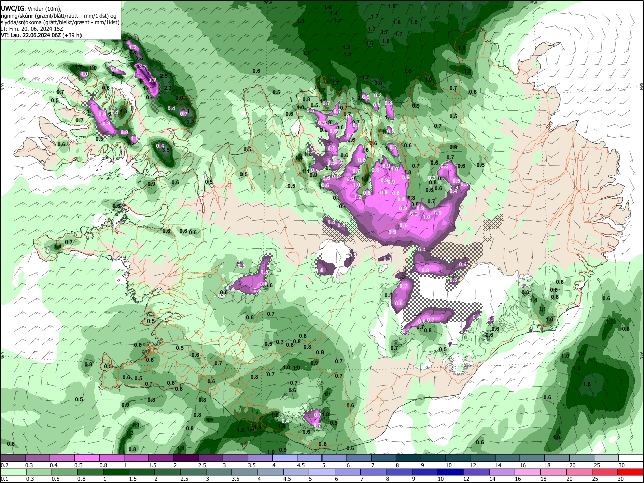The height and width of the screenshot is (483, 644).
Task: Pick the palest green swatch between 0.1 and 0.3
Action: 13,472
